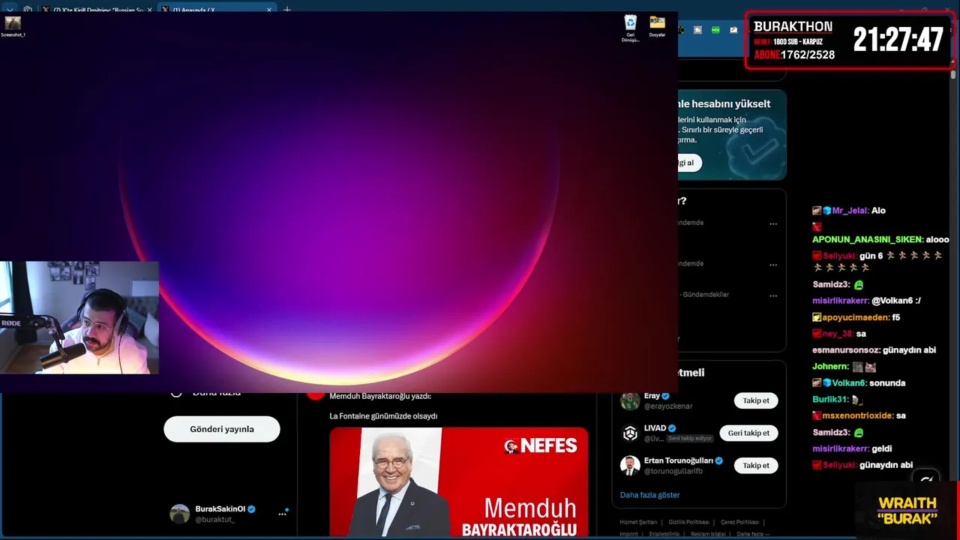
Task: Open account menu dots beside @buraktut_
Action: point(283,514)
